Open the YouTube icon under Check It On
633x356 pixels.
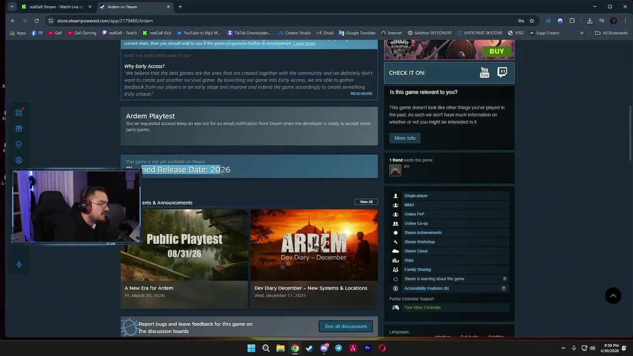pyautogui.click(x=485, y=73)
